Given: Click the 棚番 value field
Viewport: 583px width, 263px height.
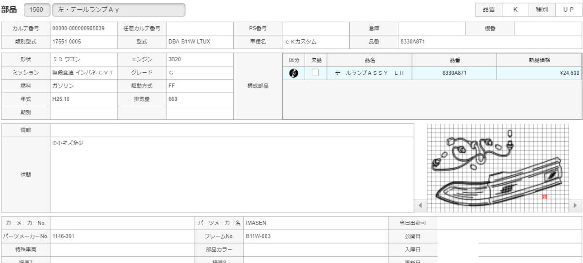Looking at the screenshot, I should point(548,29).
